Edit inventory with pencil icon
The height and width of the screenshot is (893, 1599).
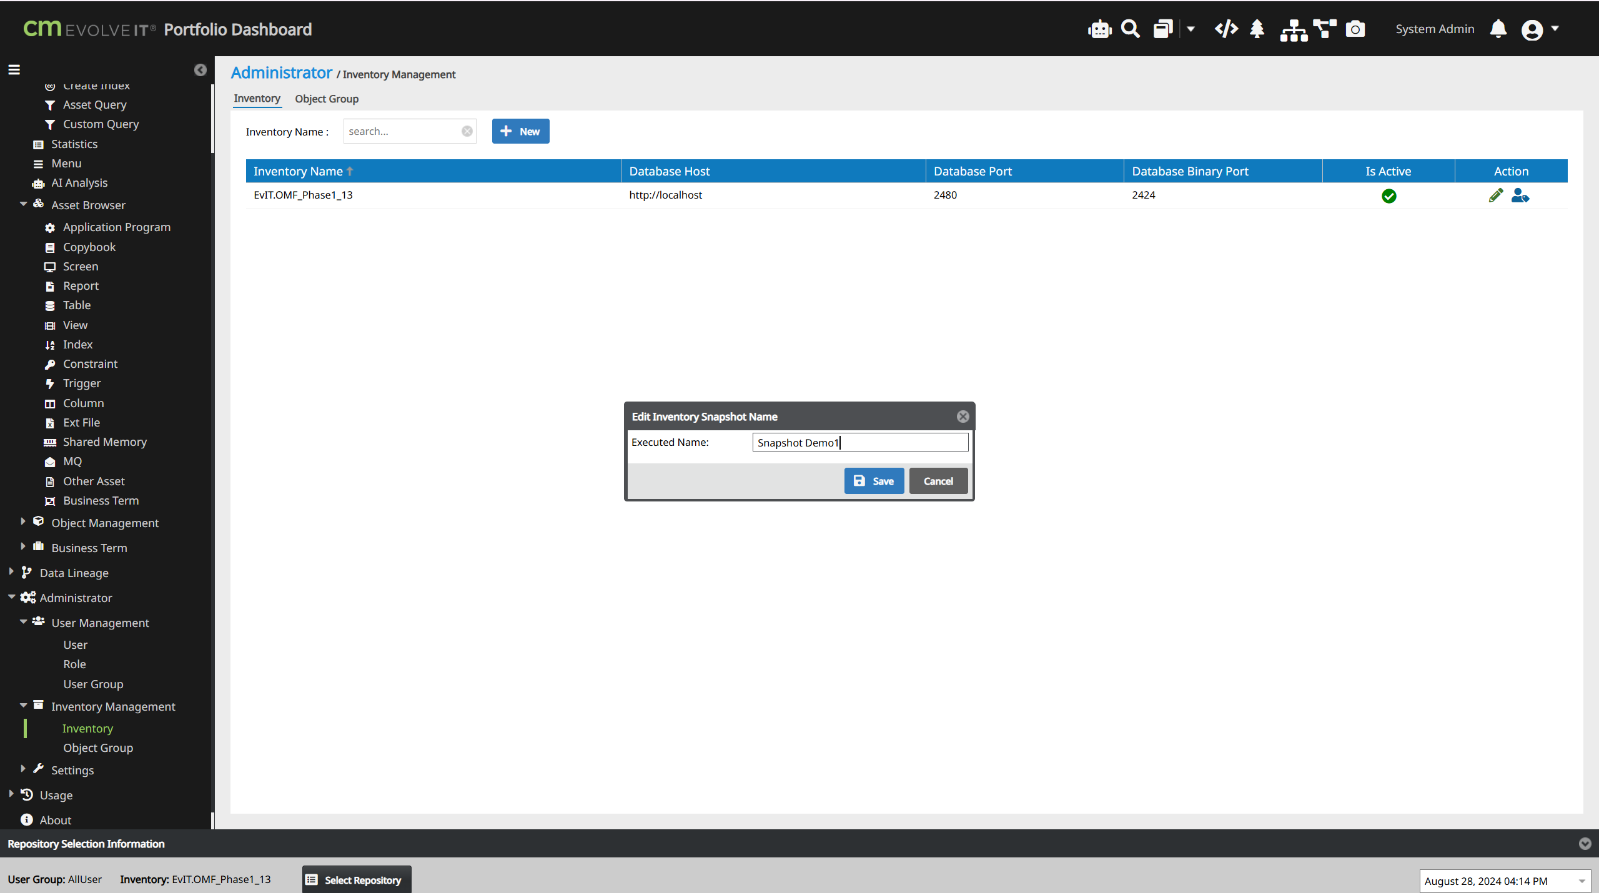[x=1495, y=195]
